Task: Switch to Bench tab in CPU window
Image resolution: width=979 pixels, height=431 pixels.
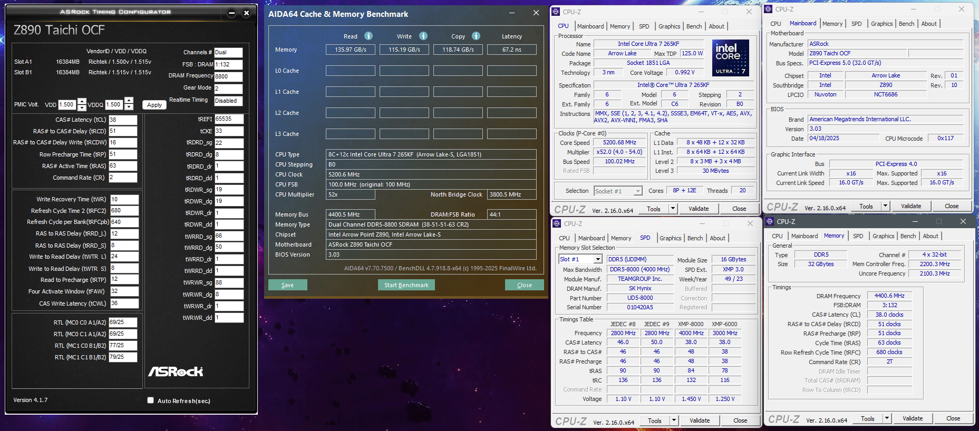Action: tap(694, 26)
